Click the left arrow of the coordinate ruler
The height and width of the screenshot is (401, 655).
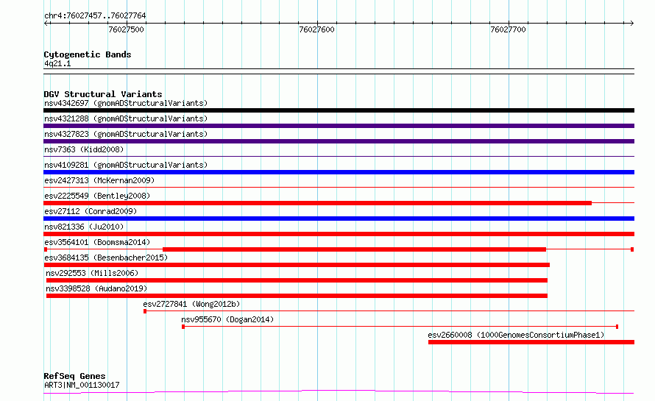point(46,23)
